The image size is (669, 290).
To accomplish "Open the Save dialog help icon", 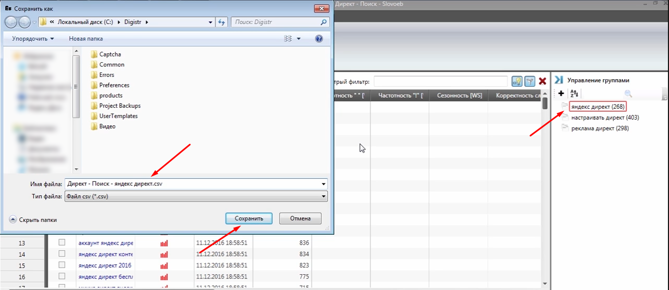I will click(319, 39).
